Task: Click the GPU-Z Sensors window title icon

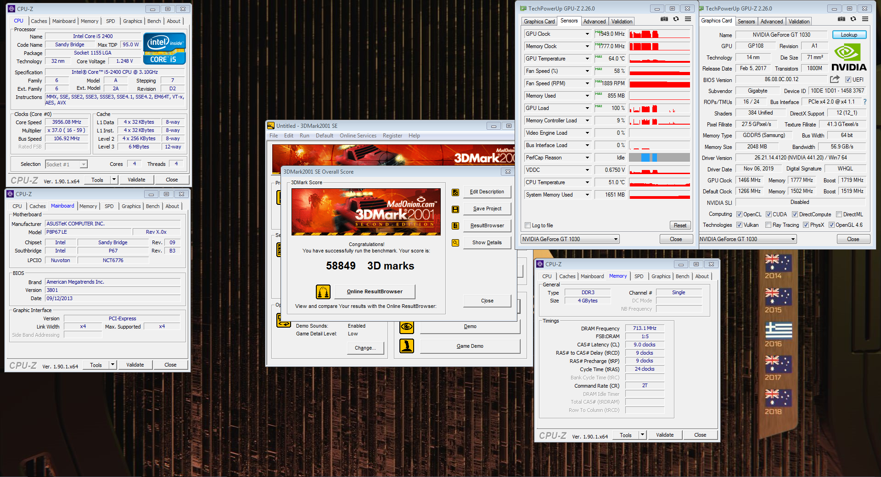Action: (x=523, y=8)
